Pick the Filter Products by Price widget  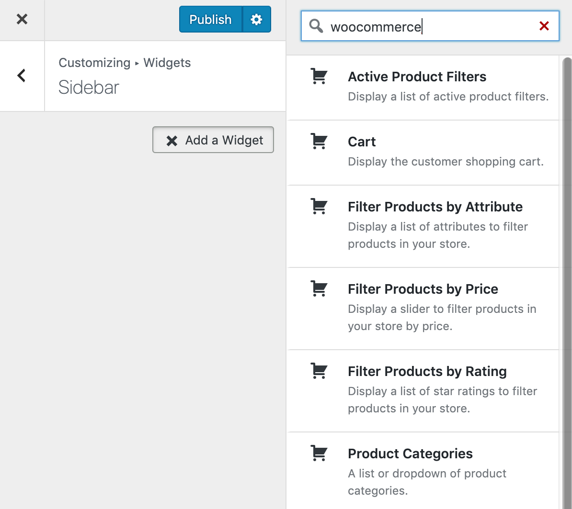coord(423,289)
